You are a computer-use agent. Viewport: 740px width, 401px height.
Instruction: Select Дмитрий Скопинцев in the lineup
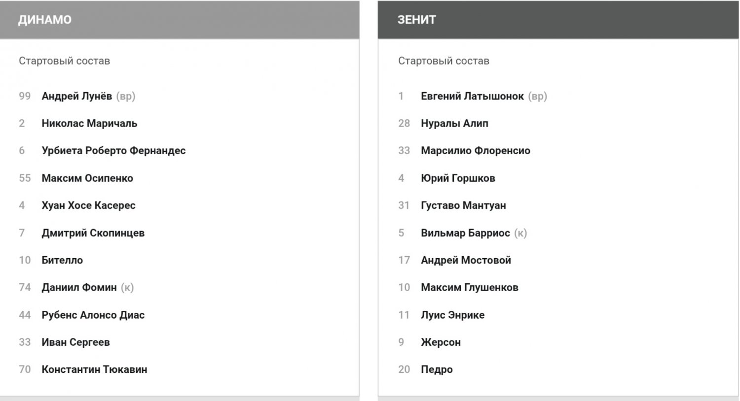click(93, 233)
